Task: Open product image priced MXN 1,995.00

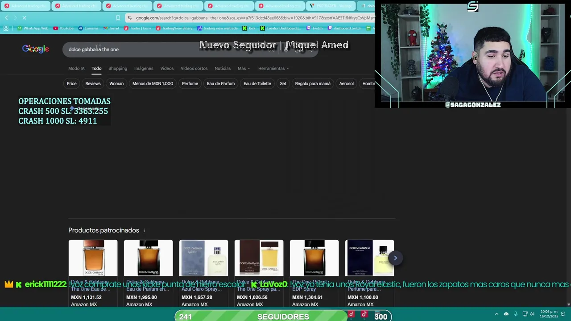Action: point(148,258)
